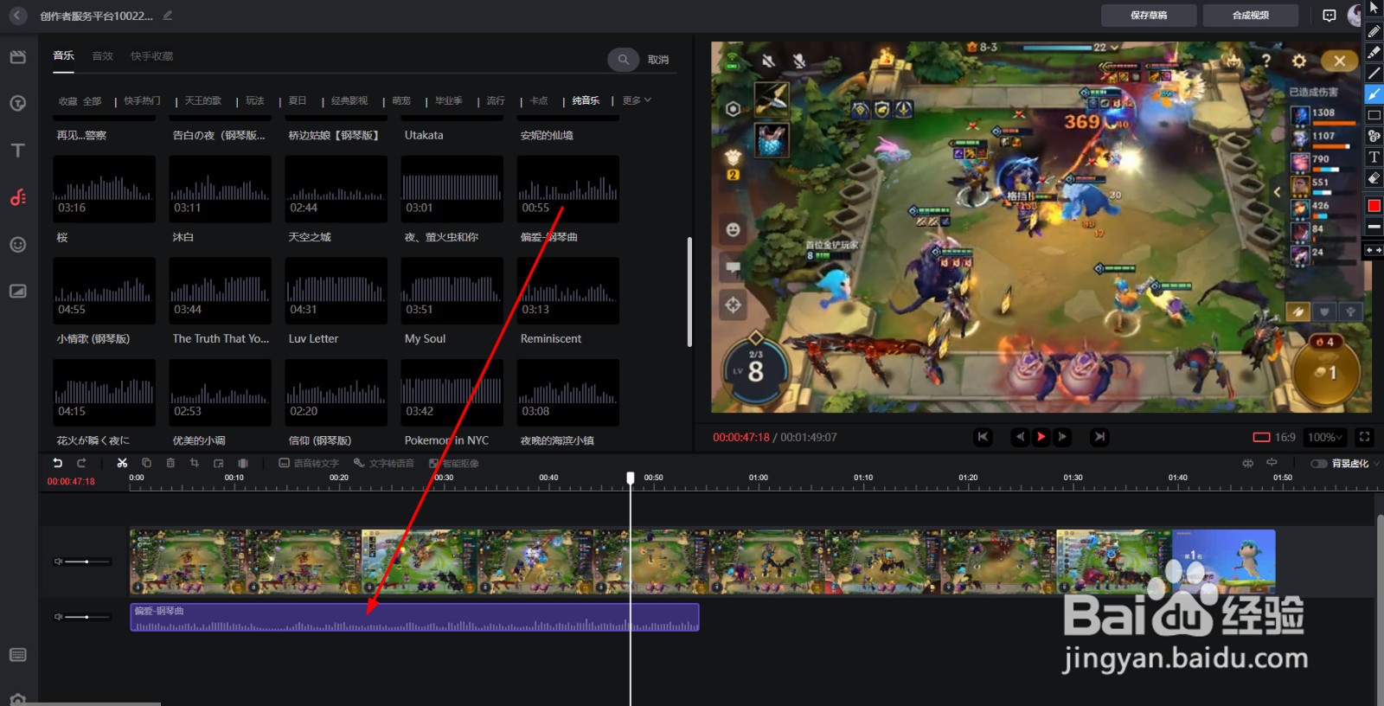The image size is (1384, 706).
Task: Open the keyboard shortcuts icon in the sidebar
Action: pyautogui.click(x=18, y=655)
